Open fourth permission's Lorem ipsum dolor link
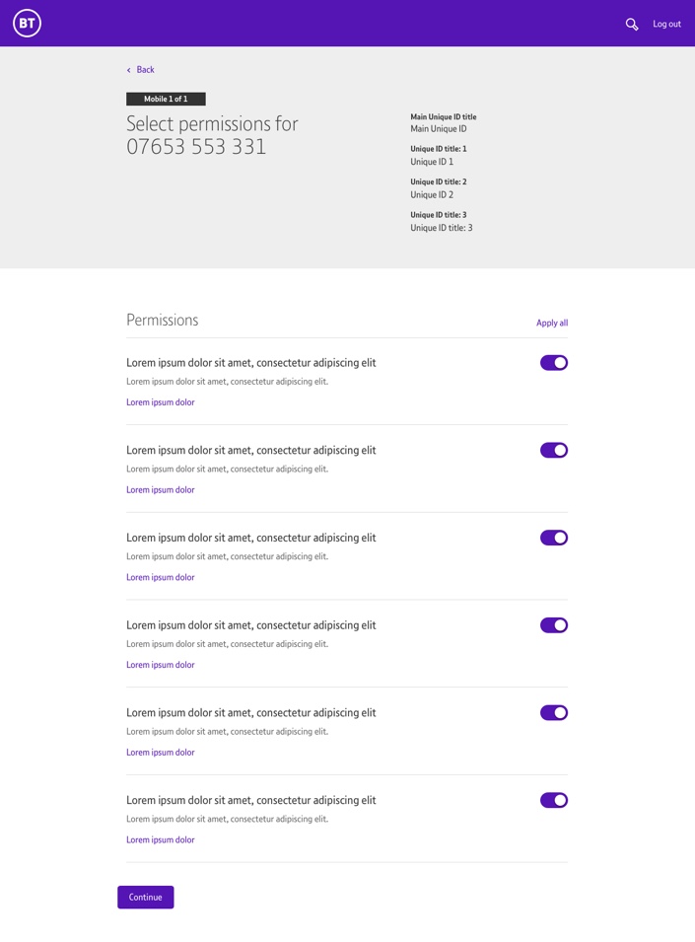This screenshot has height=942, width=695. (161, 665)
